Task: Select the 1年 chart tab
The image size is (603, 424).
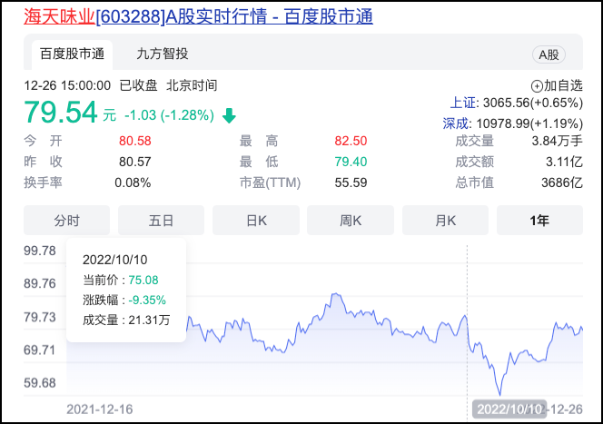Action: [539, 221]
